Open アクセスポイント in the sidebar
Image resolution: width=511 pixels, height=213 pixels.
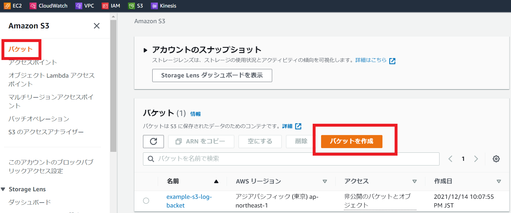pos(33,62)
